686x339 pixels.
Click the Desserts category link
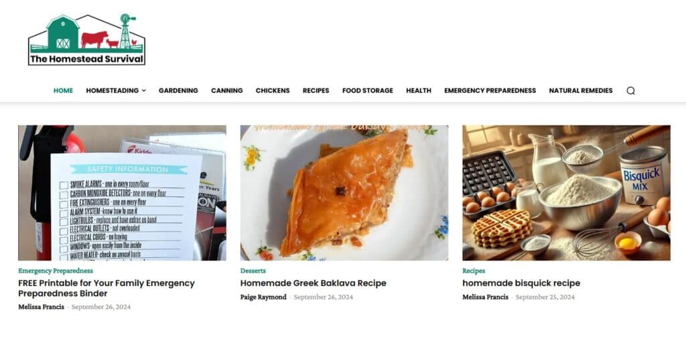click(x=253, y=271)
